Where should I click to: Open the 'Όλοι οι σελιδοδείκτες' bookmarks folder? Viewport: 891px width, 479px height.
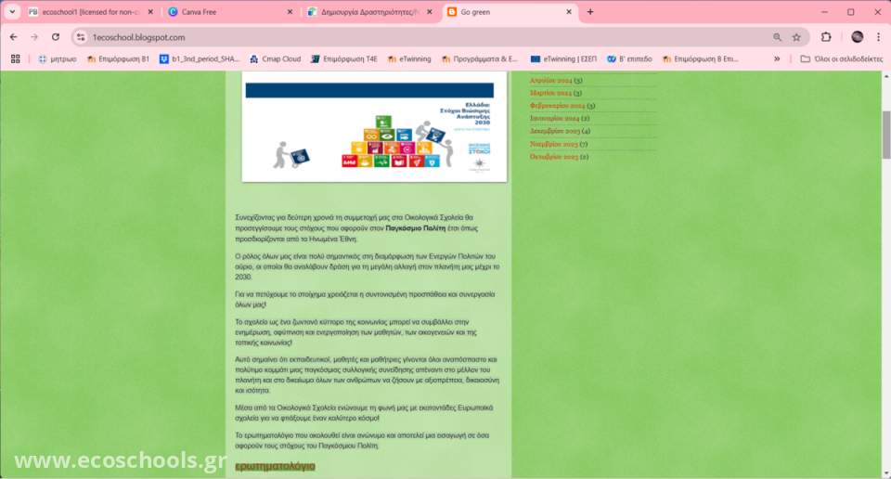coord(841,58)
